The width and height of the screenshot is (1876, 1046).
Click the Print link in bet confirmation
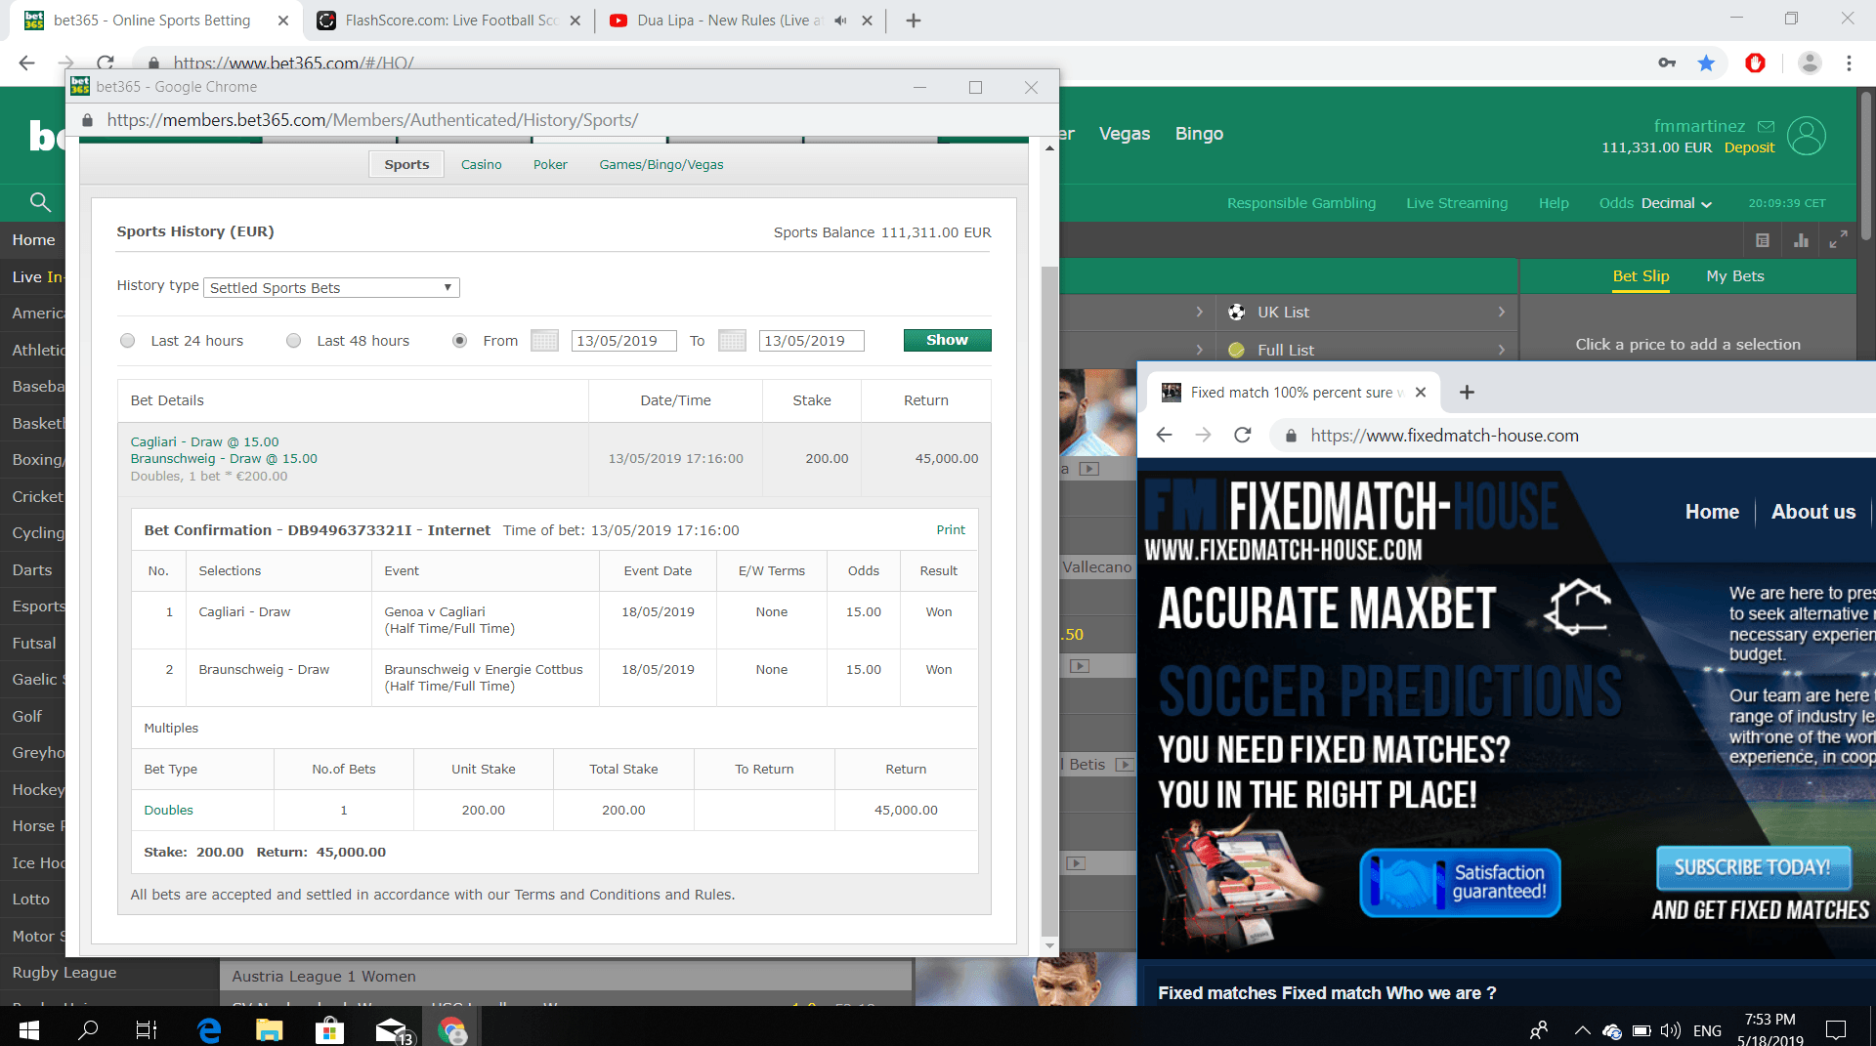[951, 530]
